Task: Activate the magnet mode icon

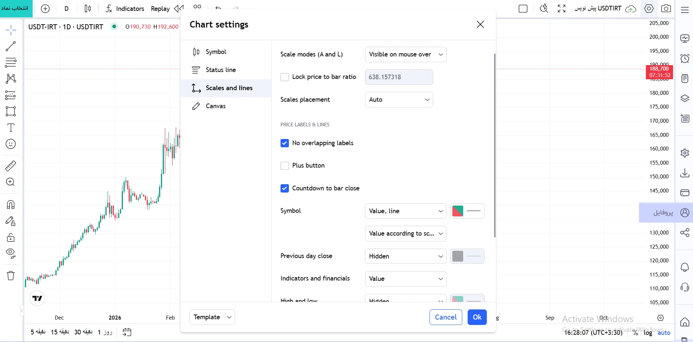Action: click(x=11, y=205)
